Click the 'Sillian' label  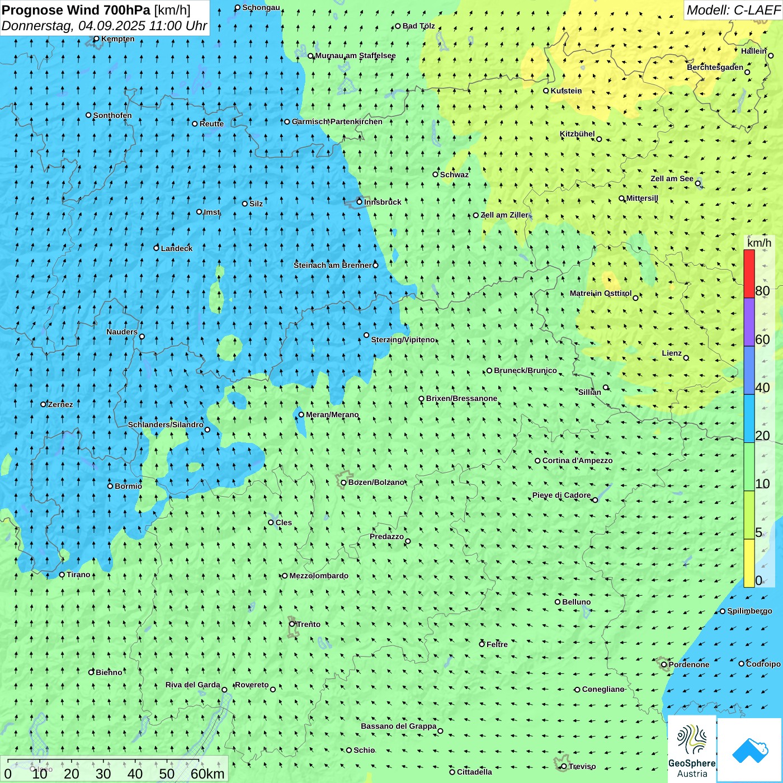(x=589, y=392)
